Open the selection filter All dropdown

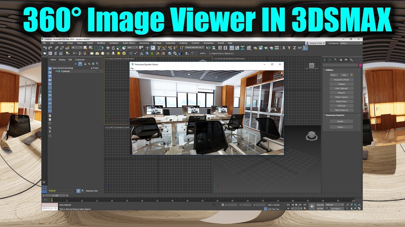tap(77, 48)
